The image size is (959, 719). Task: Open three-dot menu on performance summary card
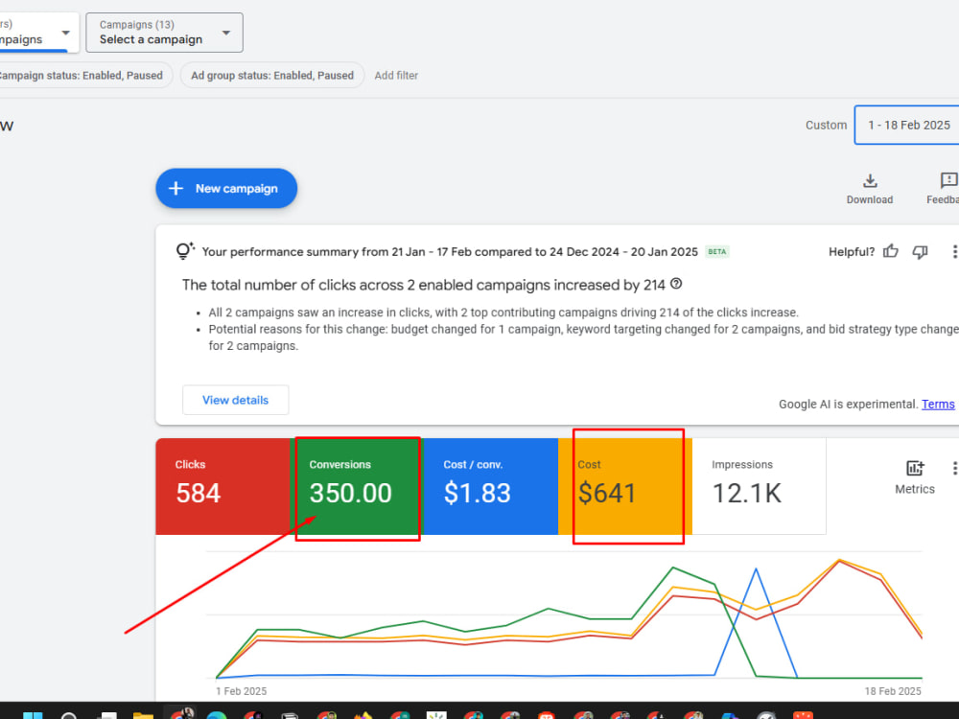coord(954,251)
